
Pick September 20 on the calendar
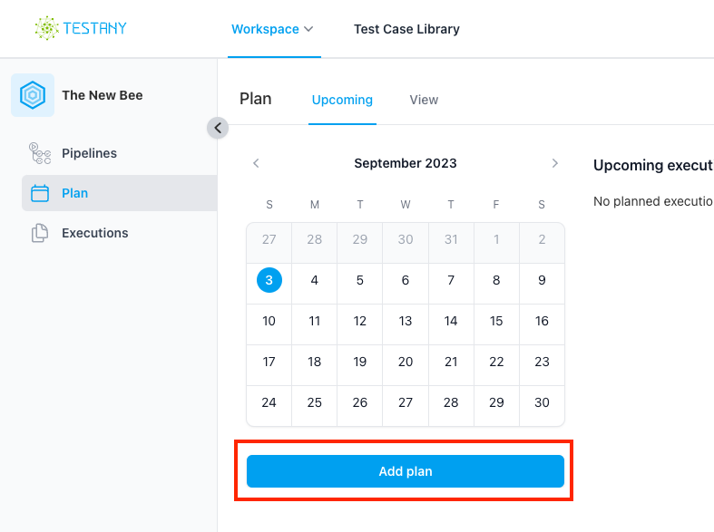click(406, 362)
